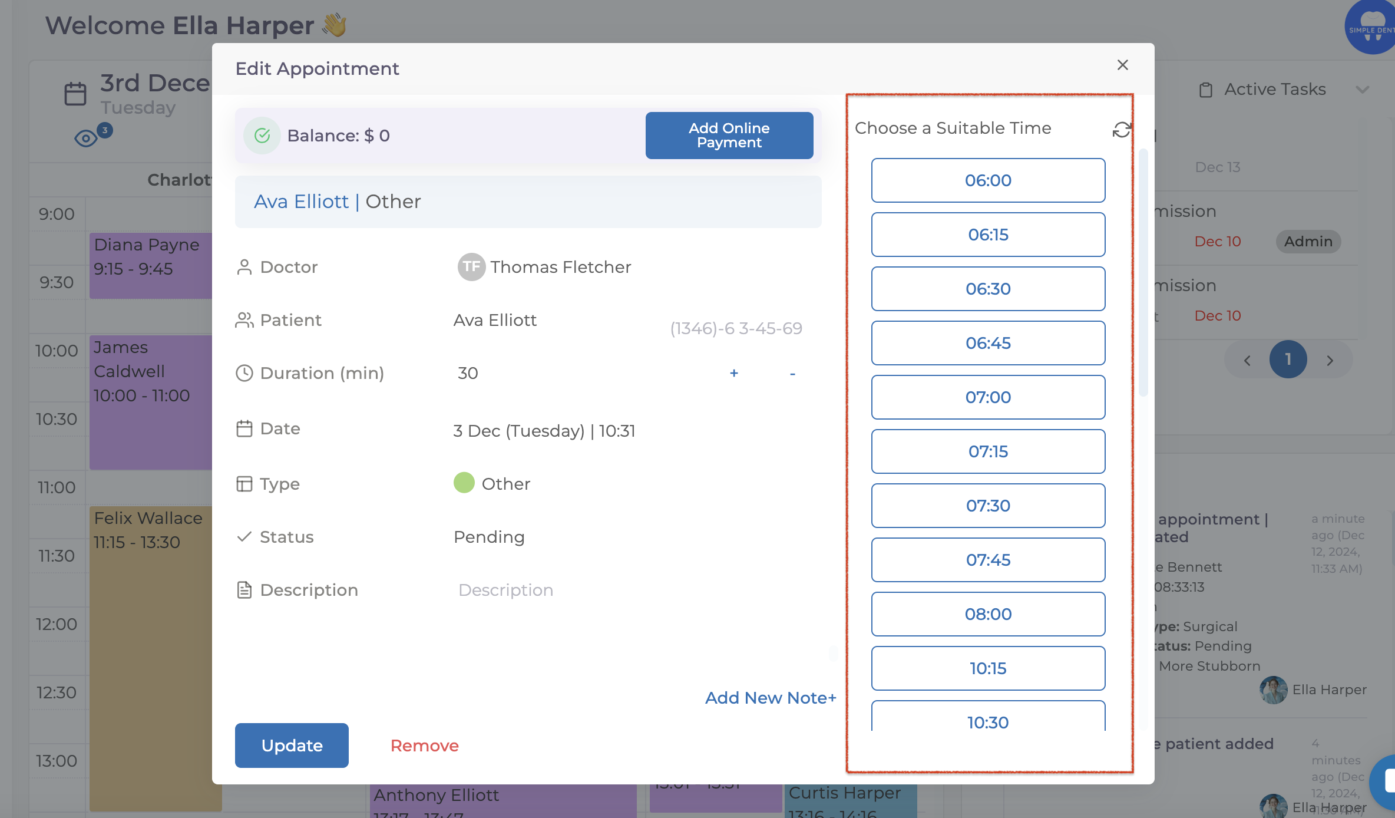Go to next tasks page arrow
Image resolution: width=1395 pixels, height=818 pixels.
[1330, 360]
